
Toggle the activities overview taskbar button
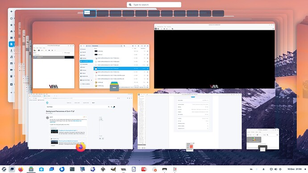pyautogui.click(x=12, y=169)
